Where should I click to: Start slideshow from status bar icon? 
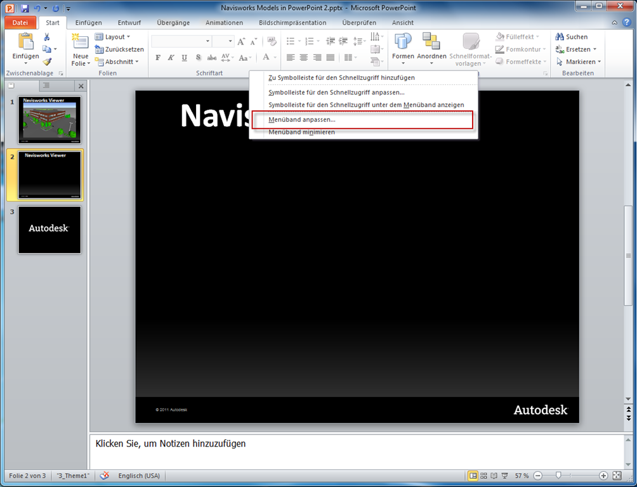coord(505,476)
